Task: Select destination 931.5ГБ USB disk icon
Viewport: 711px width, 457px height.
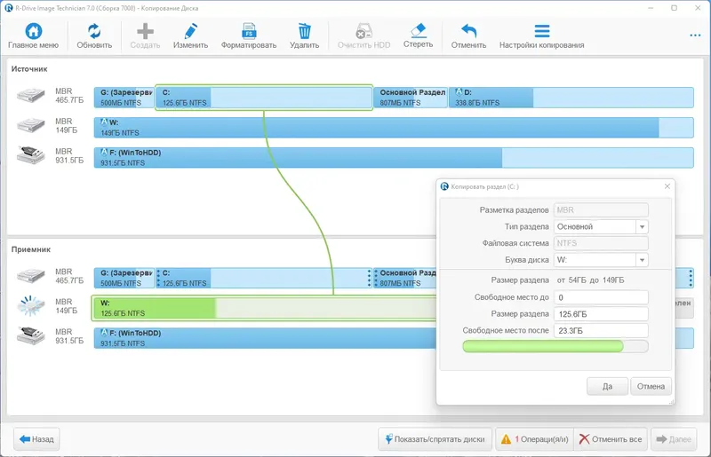Action: 31,335
